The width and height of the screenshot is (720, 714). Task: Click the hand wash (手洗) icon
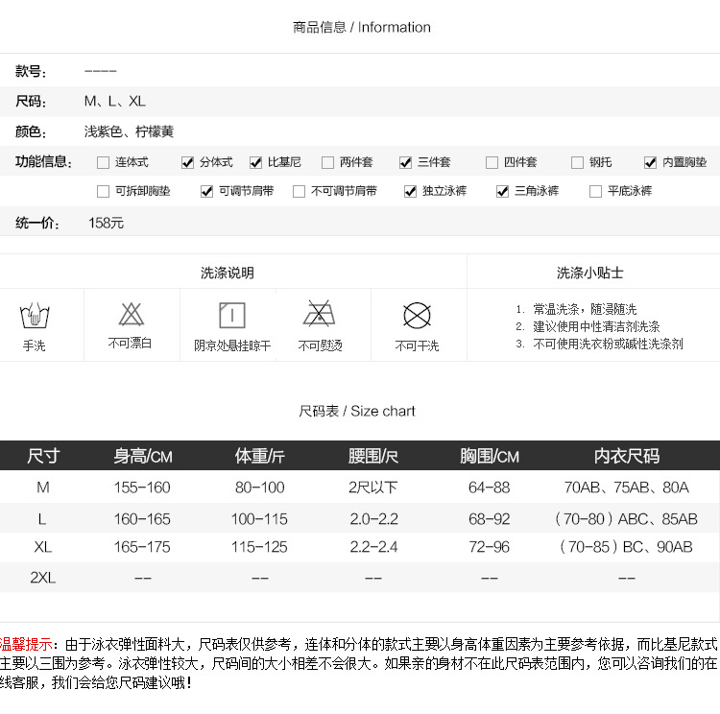35,316
